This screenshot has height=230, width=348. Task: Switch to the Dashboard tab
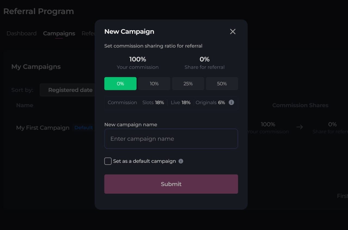click(21, 33)
